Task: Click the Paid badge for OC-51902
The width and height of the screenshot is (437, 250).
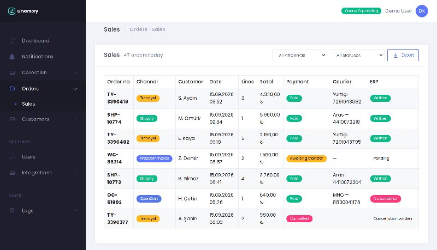Action: pyautogui.click(x=294, y=199)
